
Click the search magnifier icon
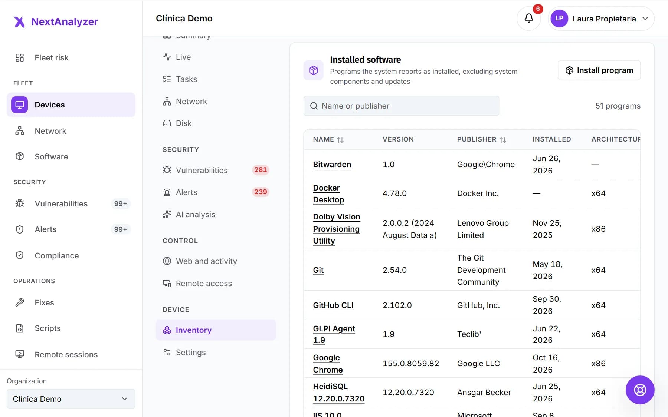pyautogui.click(x=314, y=106)
